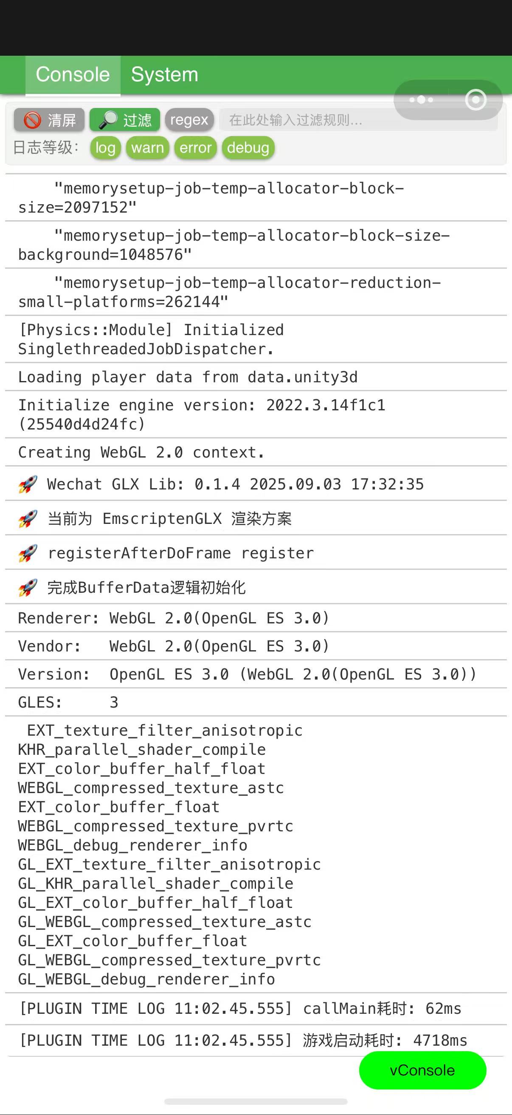Click the clear screen 清屏 button
This screenshot has width=512, height=1115.
[49, 120]
